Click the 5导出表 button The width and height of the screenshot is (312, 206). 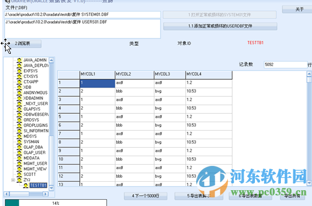tap(198, 196)
